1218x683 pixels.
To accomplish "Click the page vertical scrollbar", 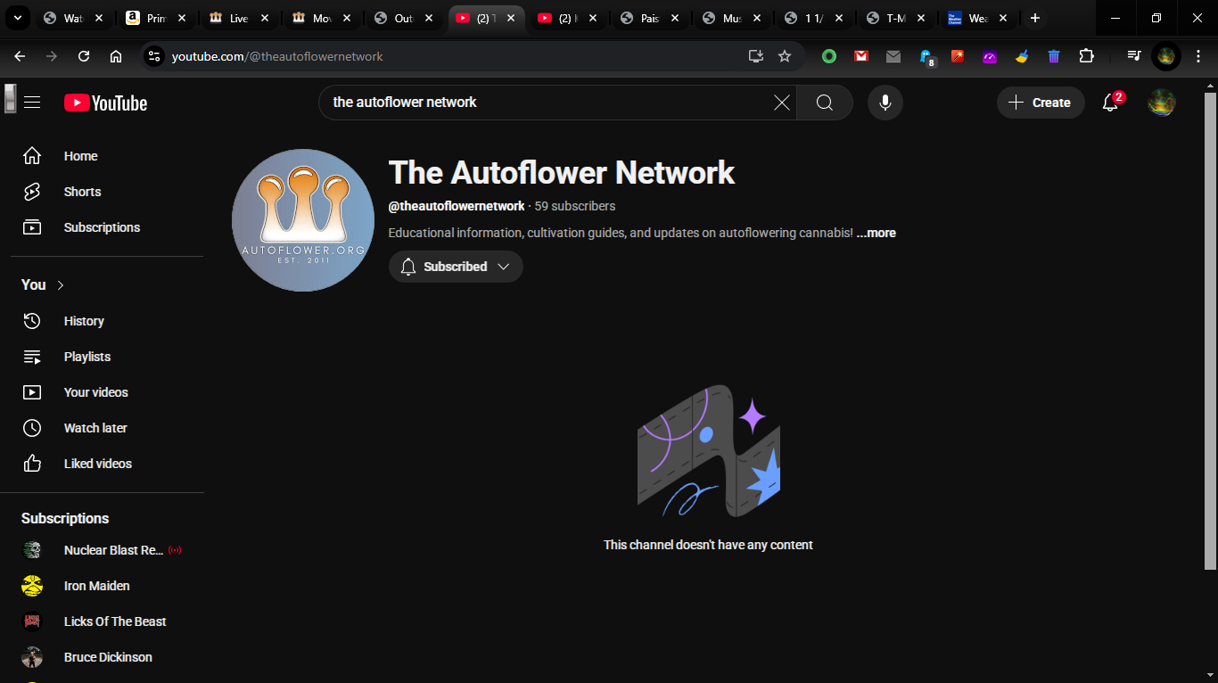I will click(x=1210, y=331).
